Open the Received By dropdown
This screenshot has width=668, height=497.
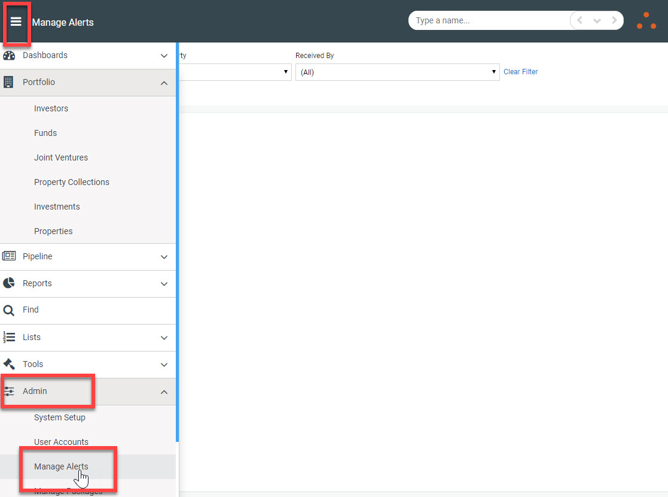pos(397,72)
